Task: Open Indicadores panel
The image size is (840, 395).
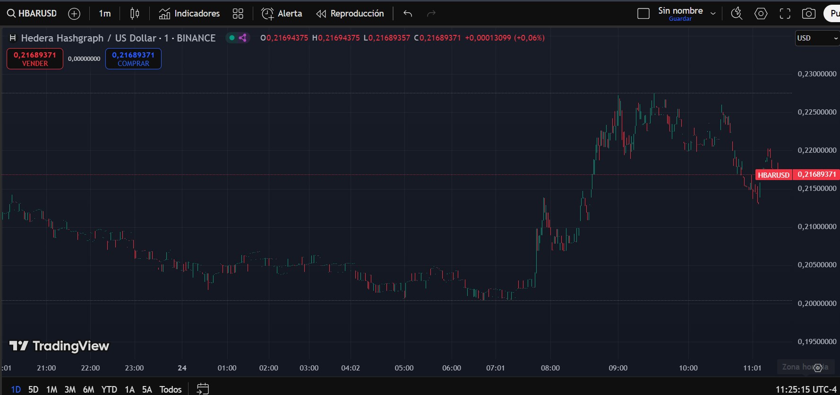Action: (189, 14)
